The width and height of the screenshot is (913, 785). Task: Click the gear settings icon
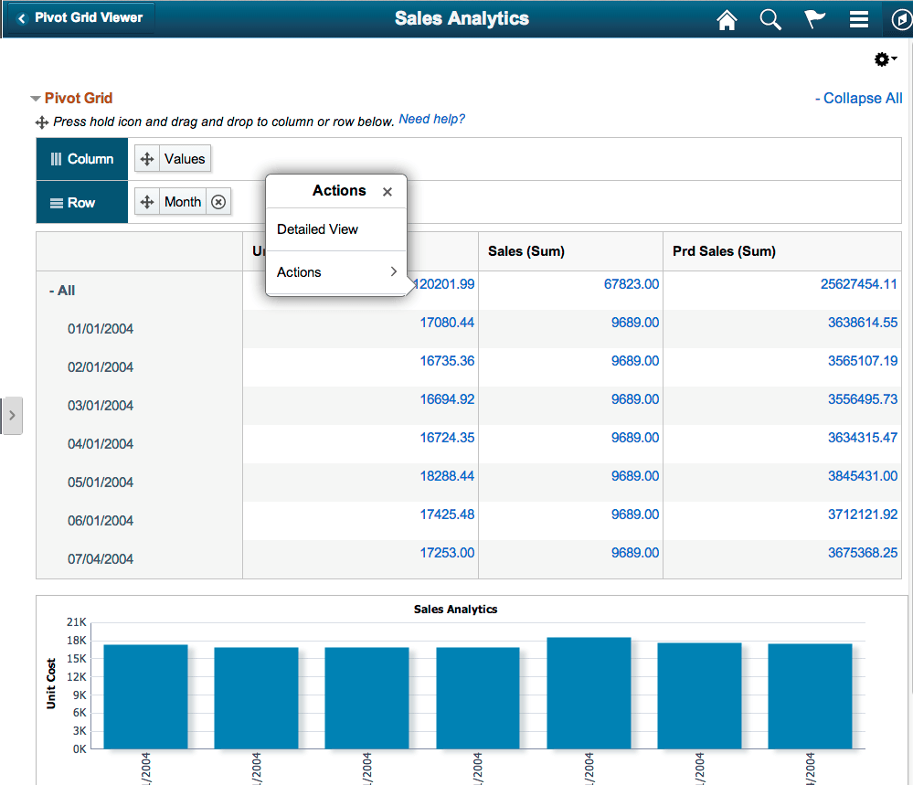pyautogui.click(x=881, y=58)
